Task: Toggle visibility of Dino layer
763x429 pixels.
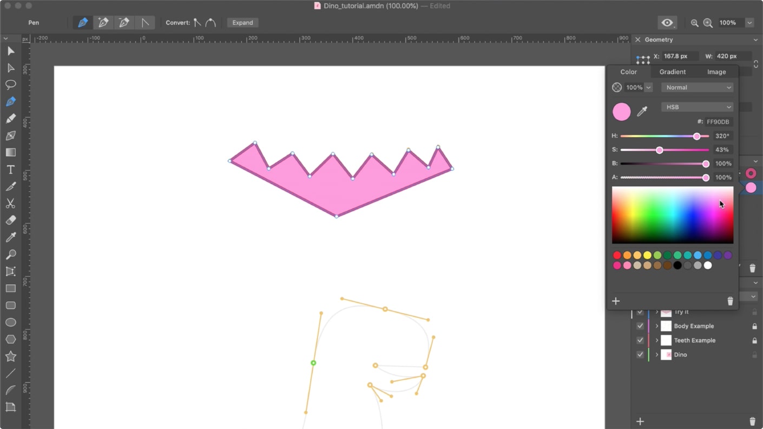Action: [x=640, y=355]
